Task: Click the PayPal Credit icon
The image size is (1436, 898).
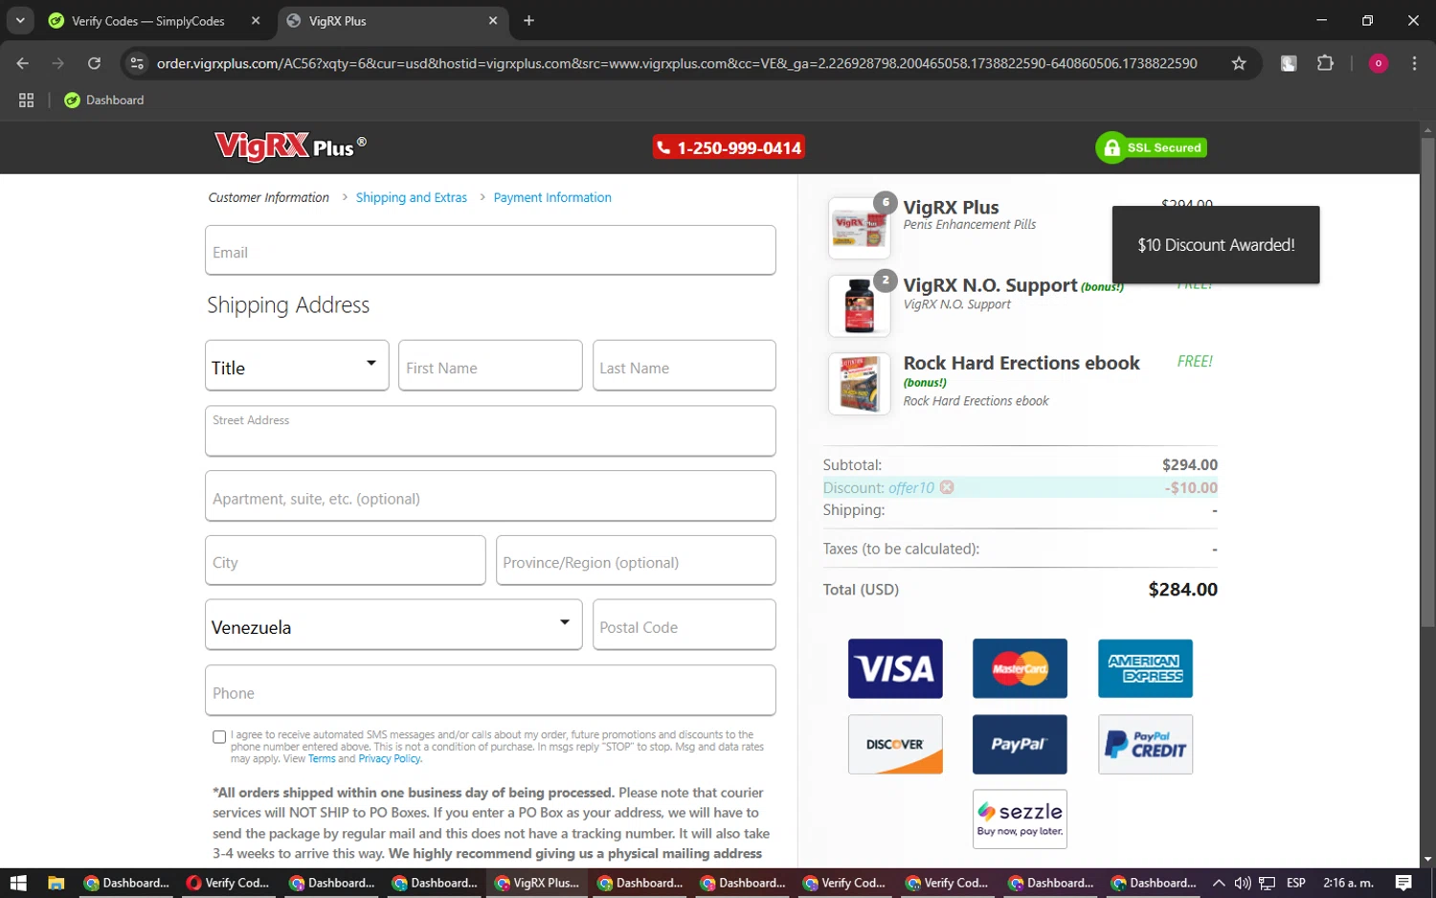Action: pos(1145,744)
